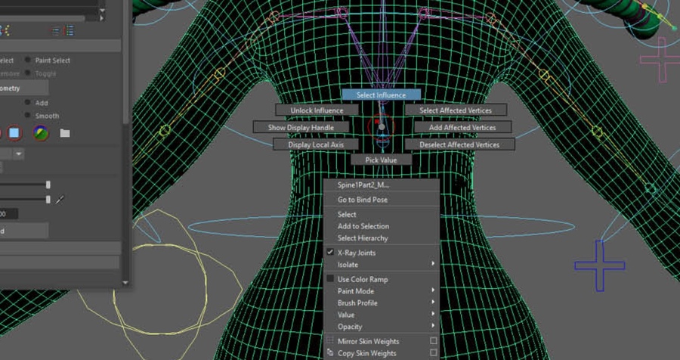Choose the Smooth paint operation radio
This screenshot has height=360, width=680.
pos(28,116)
